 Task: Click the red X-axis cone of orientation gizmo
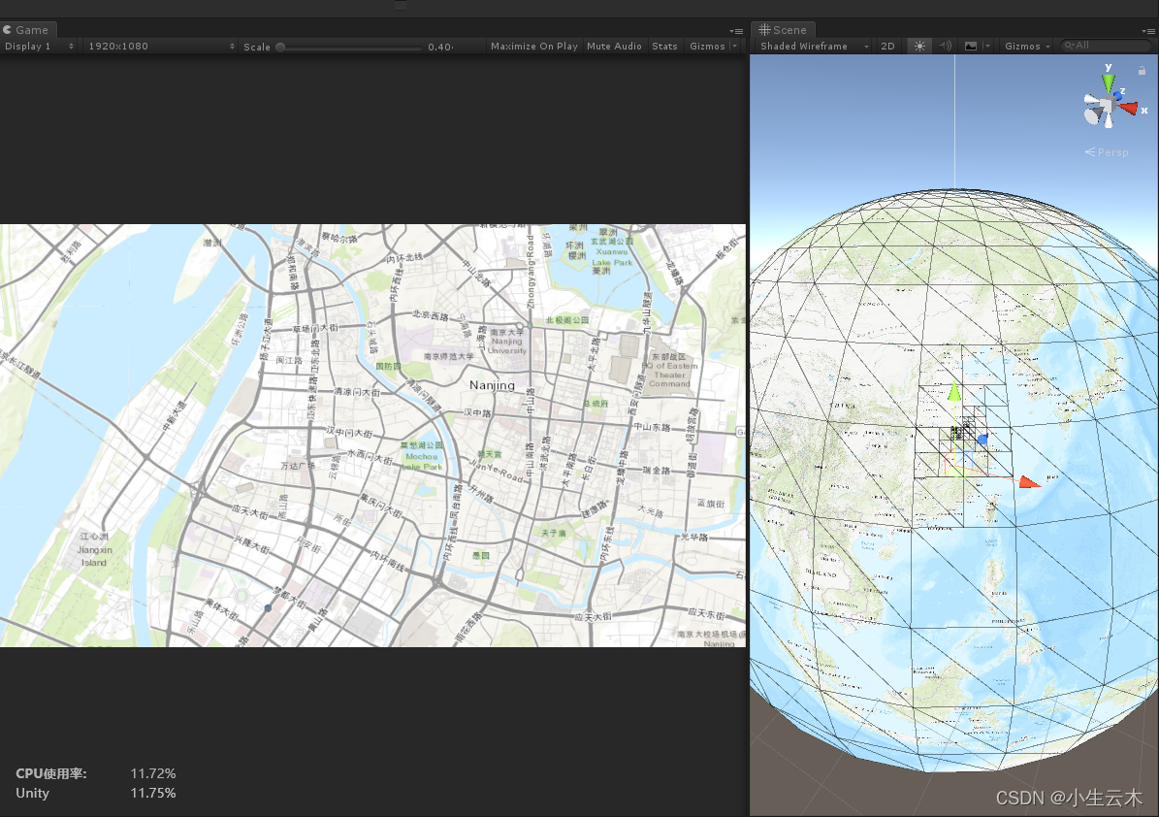(1128, 109)
